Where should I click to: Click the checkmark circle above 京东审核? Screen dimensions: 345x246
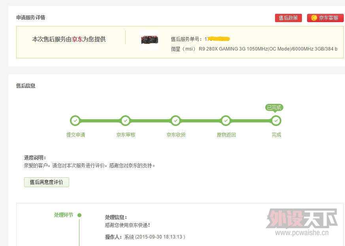point(125,120)
